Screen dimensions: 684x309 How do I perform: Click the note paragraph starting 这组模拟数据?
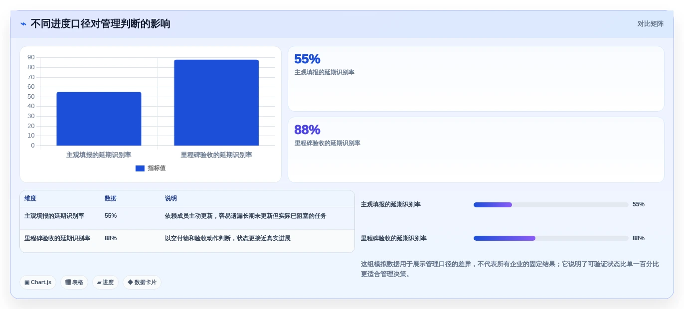click(x=510, y=269)
